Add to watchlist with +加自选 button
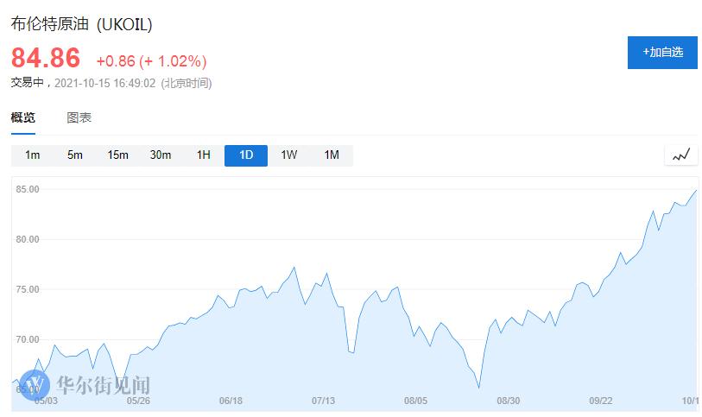The height and width of the screenshot is (417, 702). click(662, 52)
